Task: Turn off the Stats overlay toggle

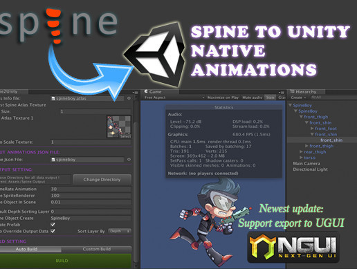Action: click(270, 98)
